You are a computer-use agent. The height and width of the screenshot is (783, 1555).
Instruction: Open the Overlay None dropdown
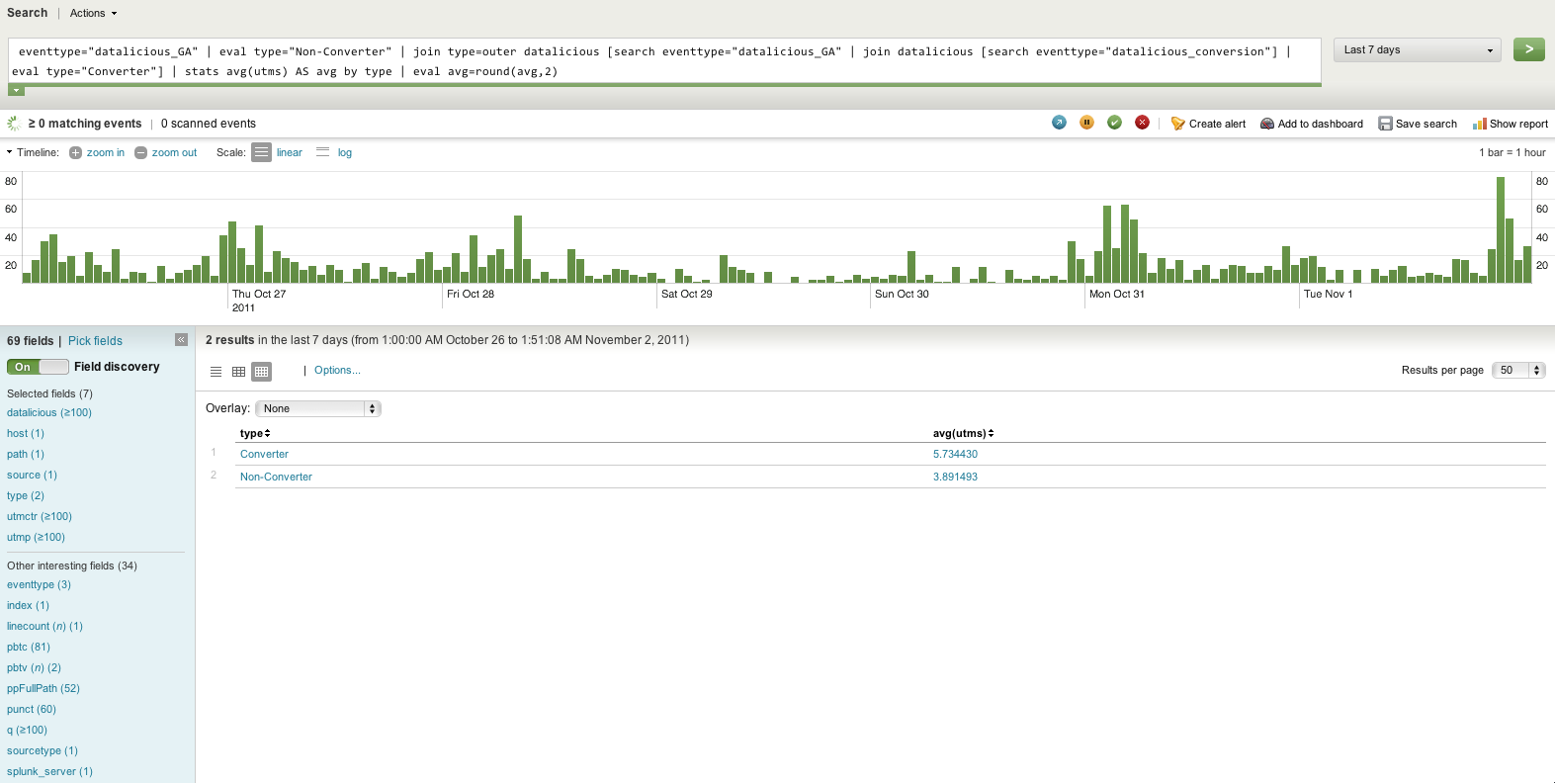(317, 408)
